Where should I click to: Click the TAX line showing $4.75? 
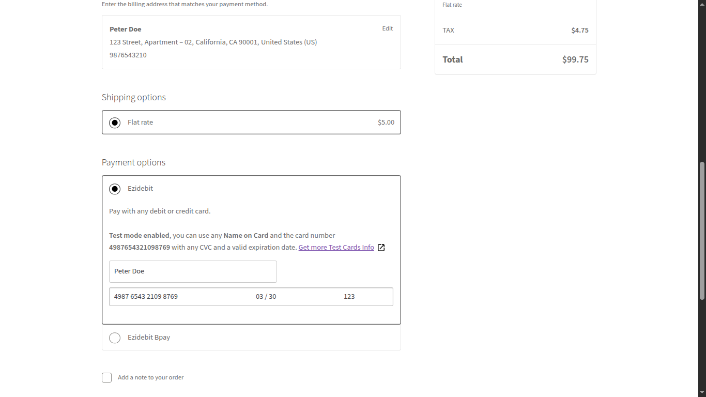coord(515,30)
